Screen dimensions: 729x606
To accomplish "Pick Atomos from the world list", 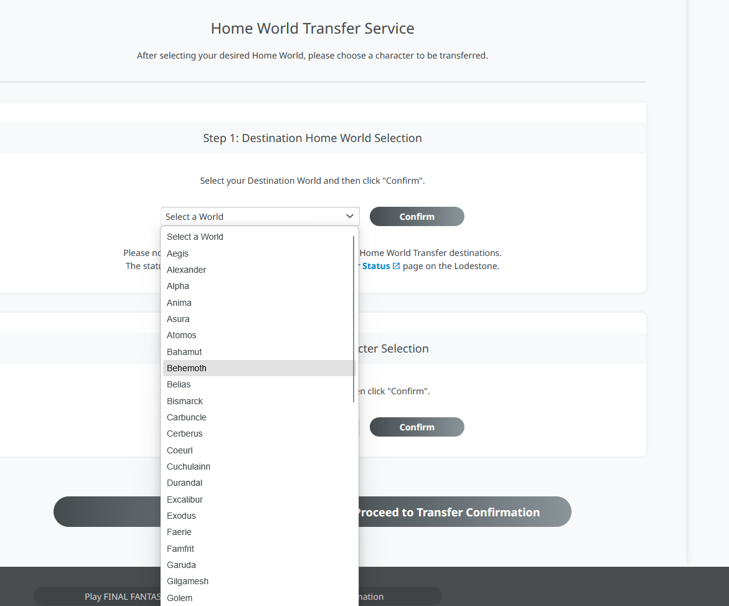I will (259, 335).
